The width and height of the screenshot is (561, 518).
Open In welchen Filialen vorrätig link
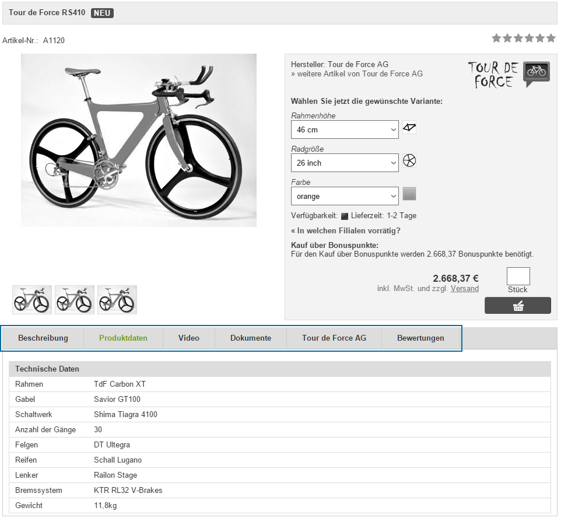tap(346, 230)
